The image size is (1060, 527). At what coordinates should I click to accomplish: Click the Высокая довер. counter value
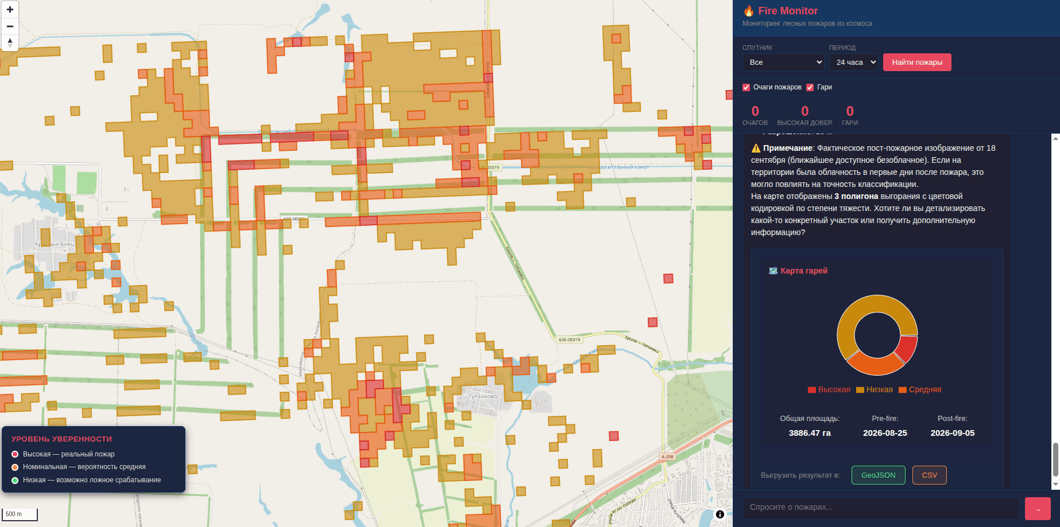click(804, 111)
